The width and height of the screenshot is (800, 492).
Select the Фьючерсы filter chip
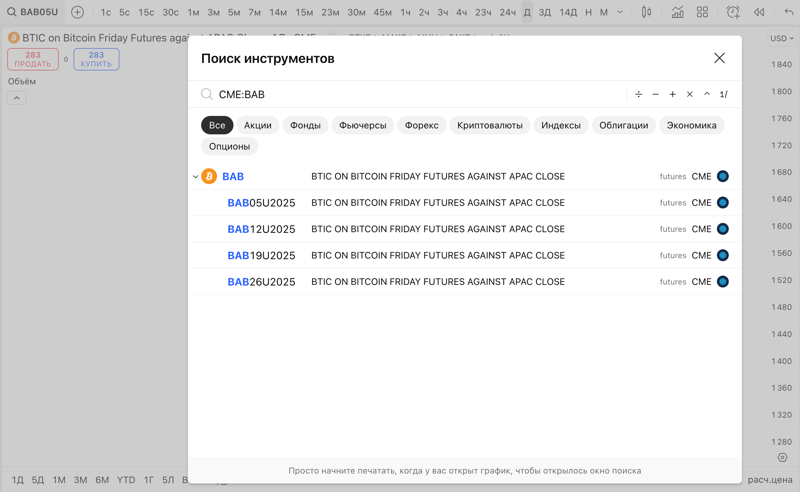362,125
